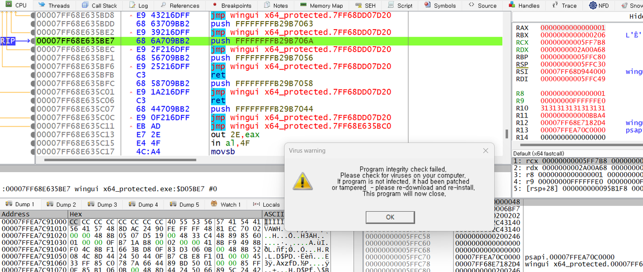Switch to Dump 3 tab
The image size is (643, 272).
102,204
